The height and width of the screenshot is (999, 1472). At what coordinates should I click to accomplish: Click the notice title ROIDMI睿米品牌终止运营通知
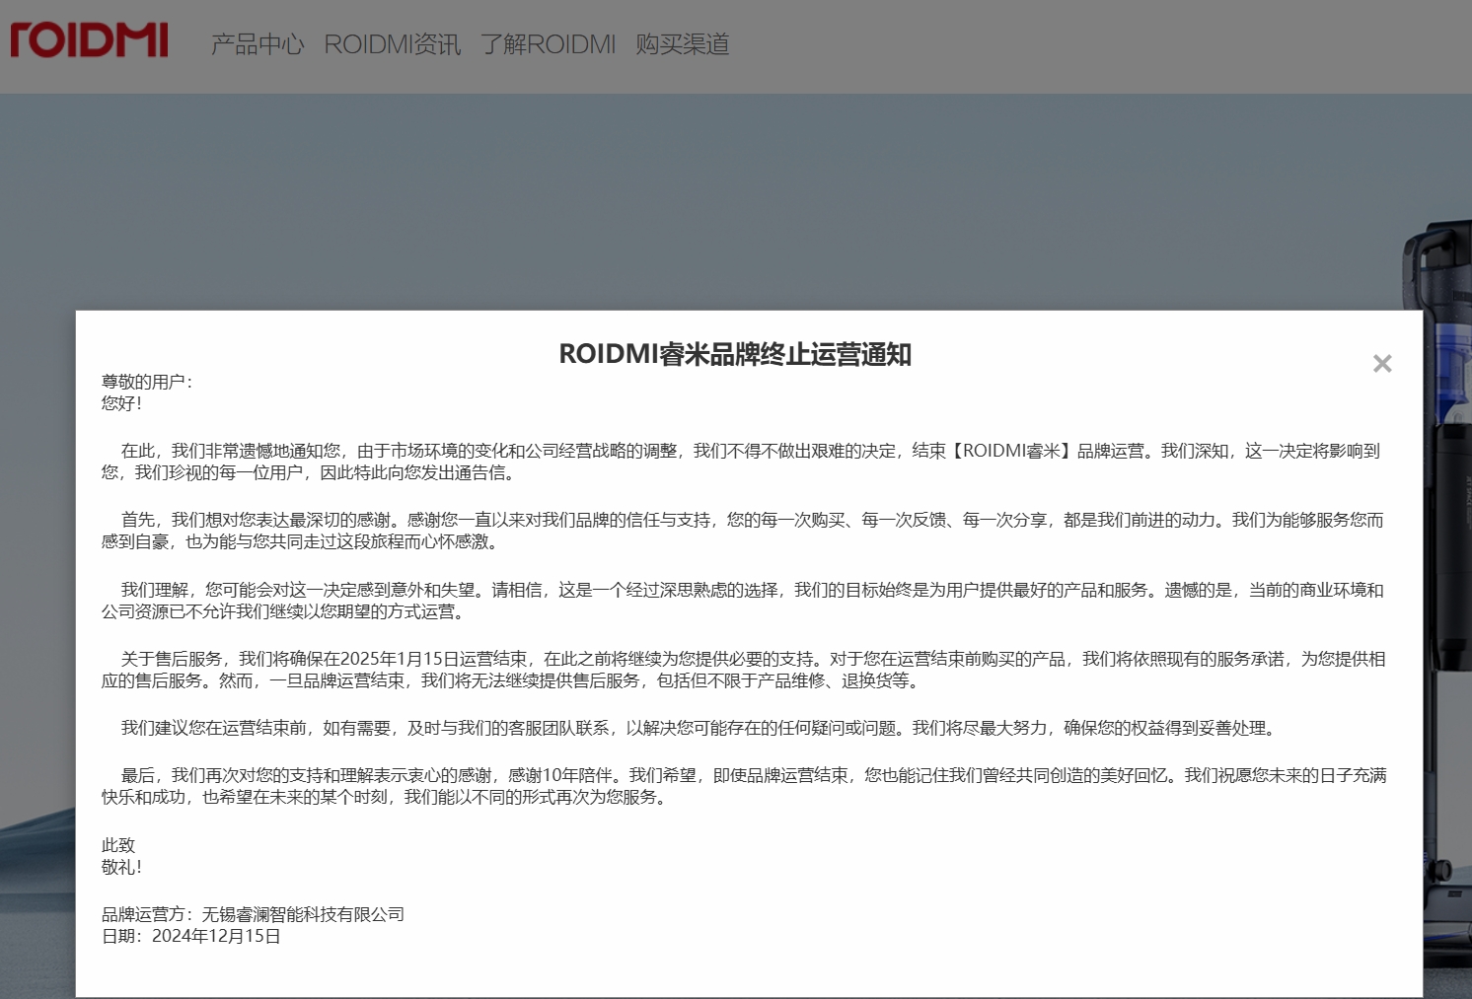point(735,354)
